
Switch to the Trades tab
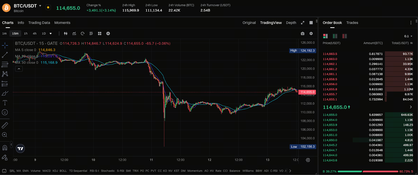pyautogui.click(x=352, y=23)
